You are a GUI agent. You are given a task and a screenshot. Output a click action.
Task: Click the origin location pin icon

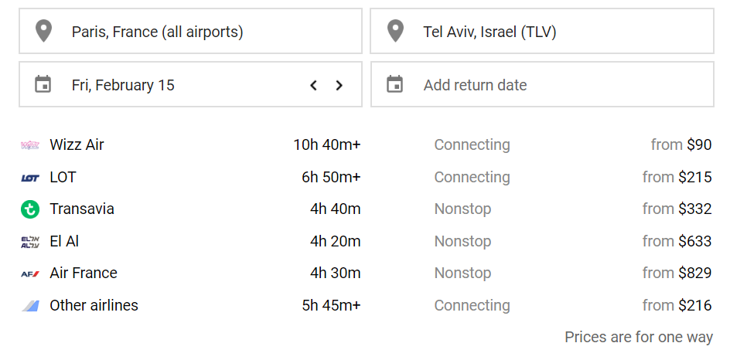(x=43, y=31)
